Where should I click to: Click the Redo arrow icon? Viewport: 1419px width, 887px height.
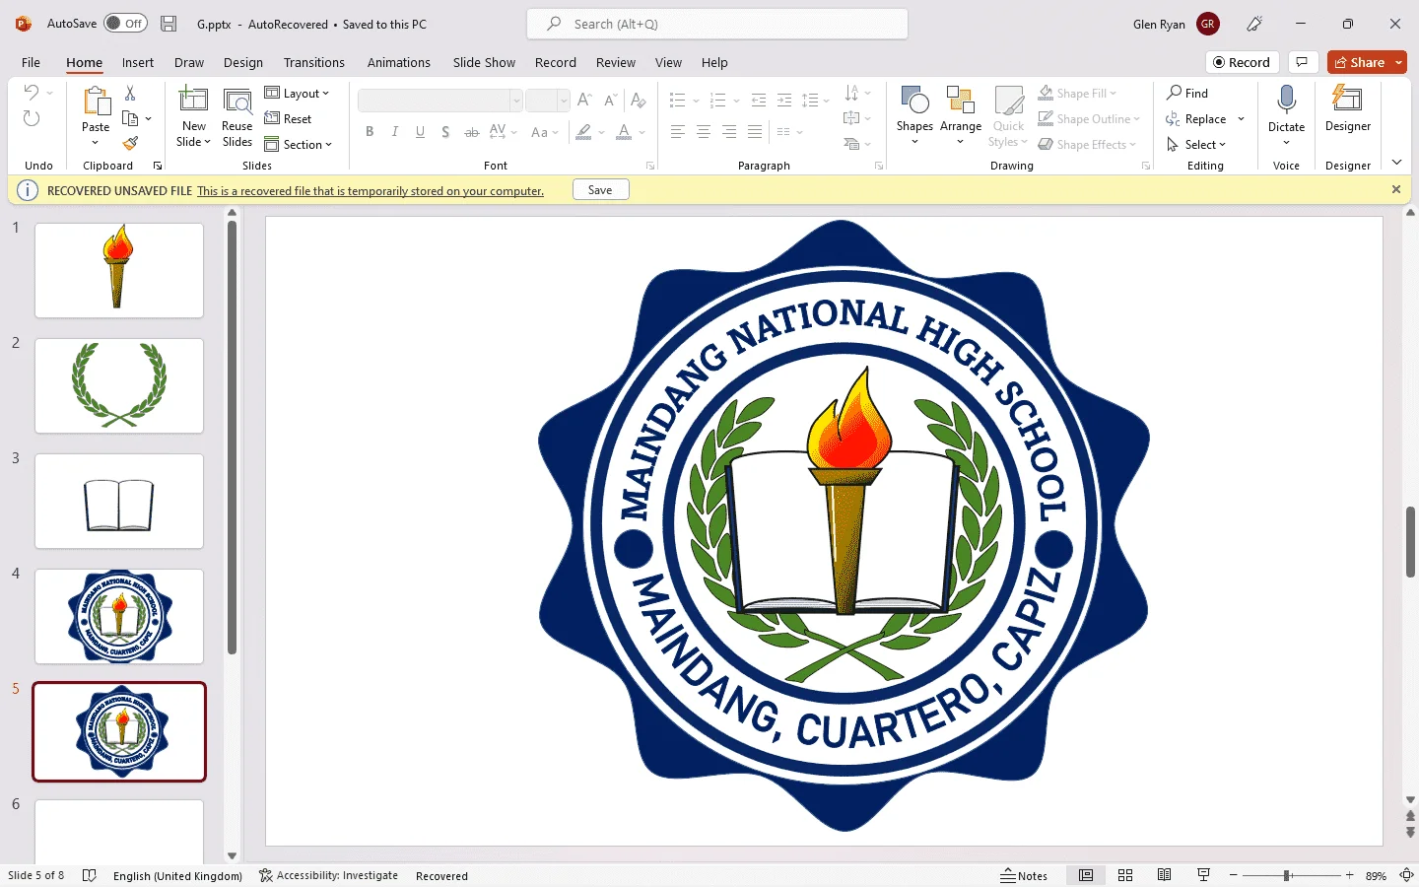[32, 118]
